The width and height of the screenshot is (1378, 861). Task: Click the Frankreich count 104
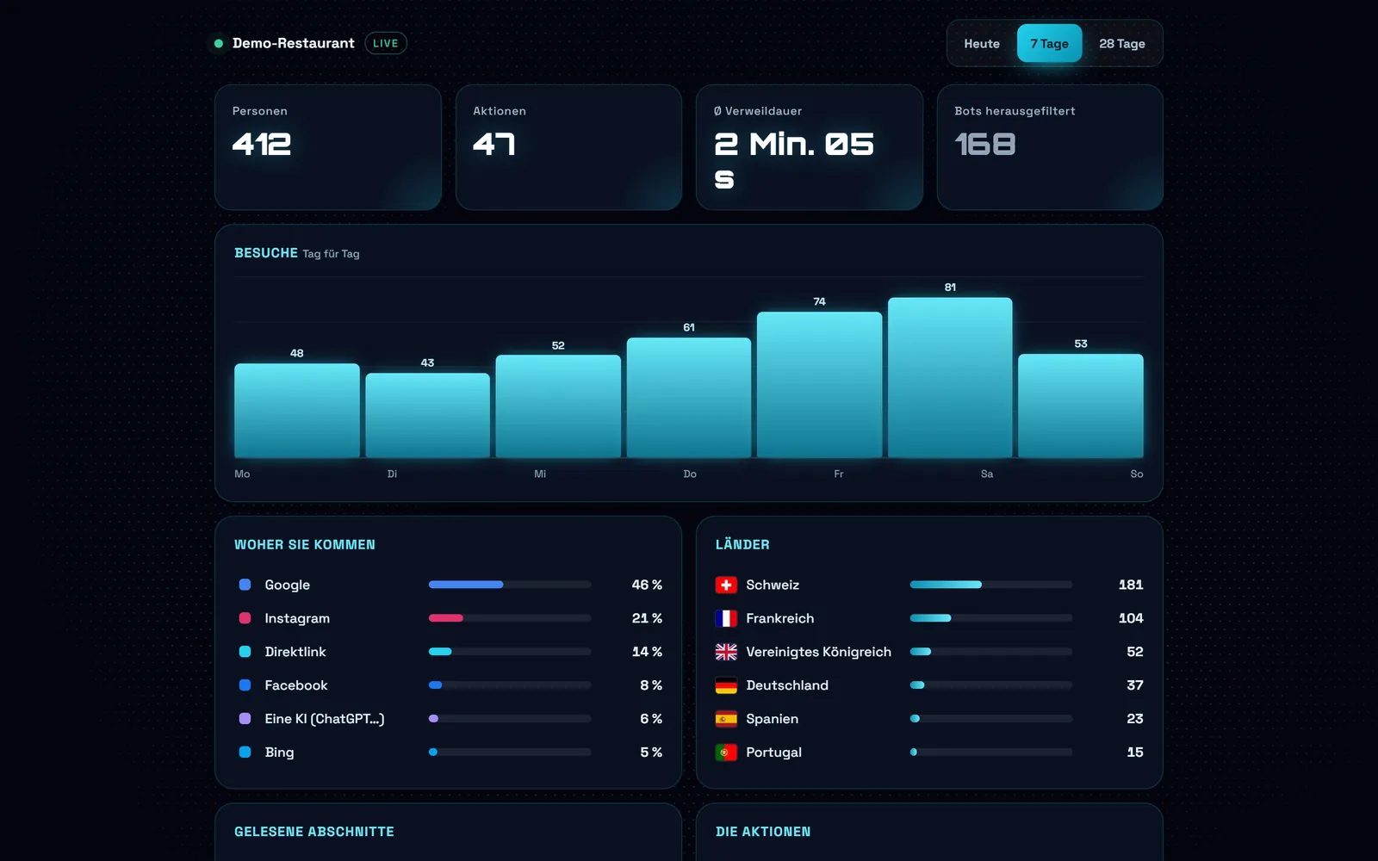pos(1131,618)
